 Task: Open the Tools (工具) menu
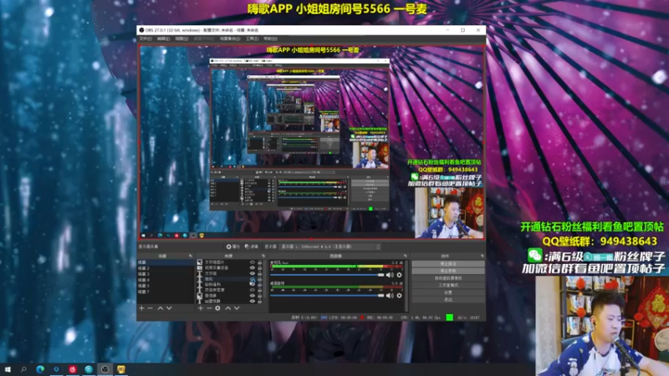[x=252, y=38]
